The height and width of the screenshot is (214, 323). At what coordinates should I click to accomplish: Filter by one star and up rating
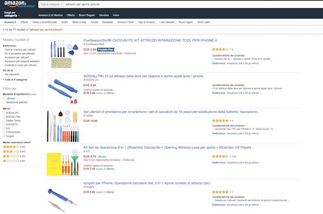[x=14, y=161]
